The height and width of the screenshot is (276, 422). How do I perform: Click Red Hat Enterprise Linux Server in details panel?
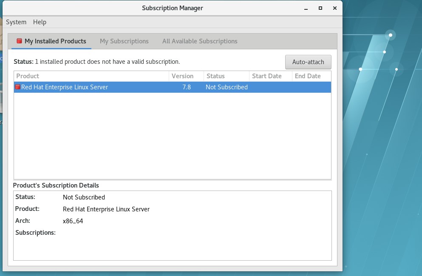(x=106, y=209)
